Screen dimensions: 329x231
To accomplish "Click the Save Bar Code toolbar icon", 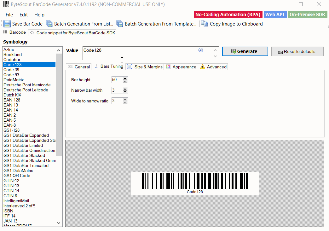I will point(7,24).
